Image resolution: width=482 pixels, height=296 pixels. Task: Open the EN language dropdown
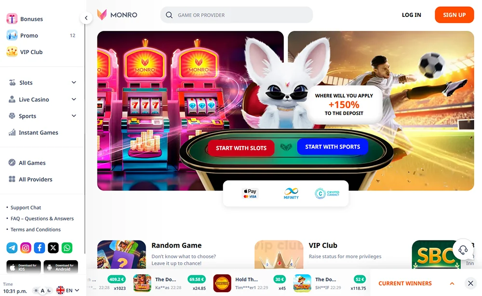[x=68, y=290]
